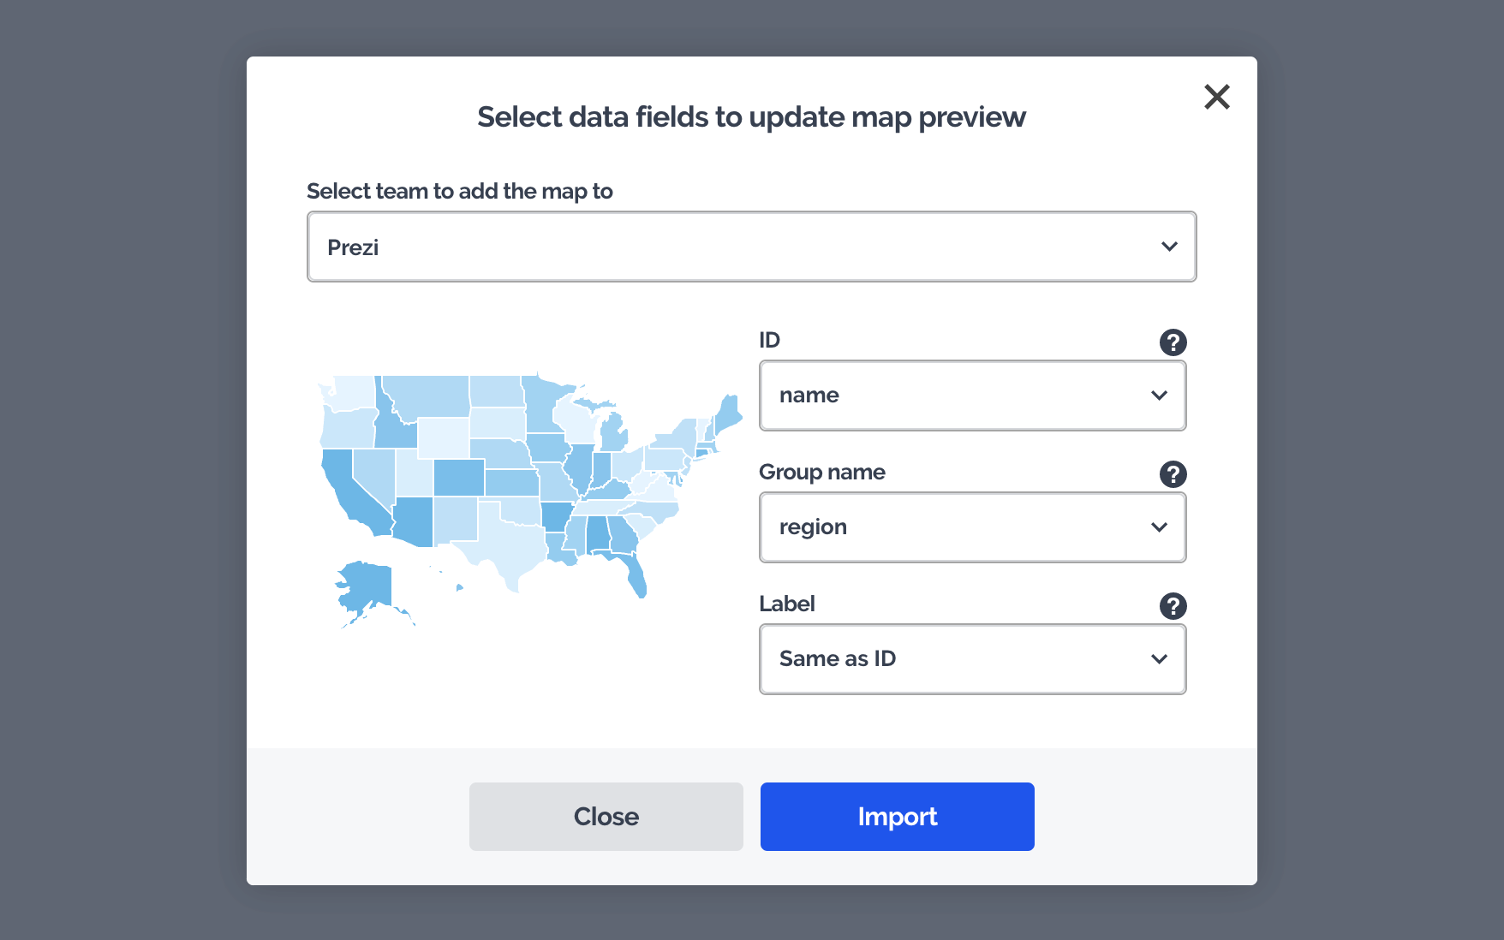Expand the Prezi team selection dropdown
Screen dimensions: 1504x940
click(751, 247)
